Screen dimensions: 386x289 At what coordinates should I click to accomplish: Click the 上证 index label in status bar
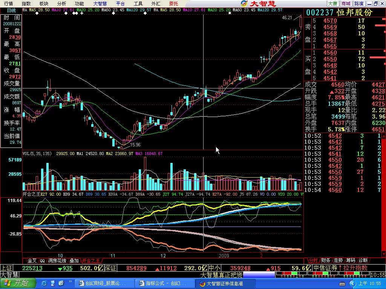[7, 268]
